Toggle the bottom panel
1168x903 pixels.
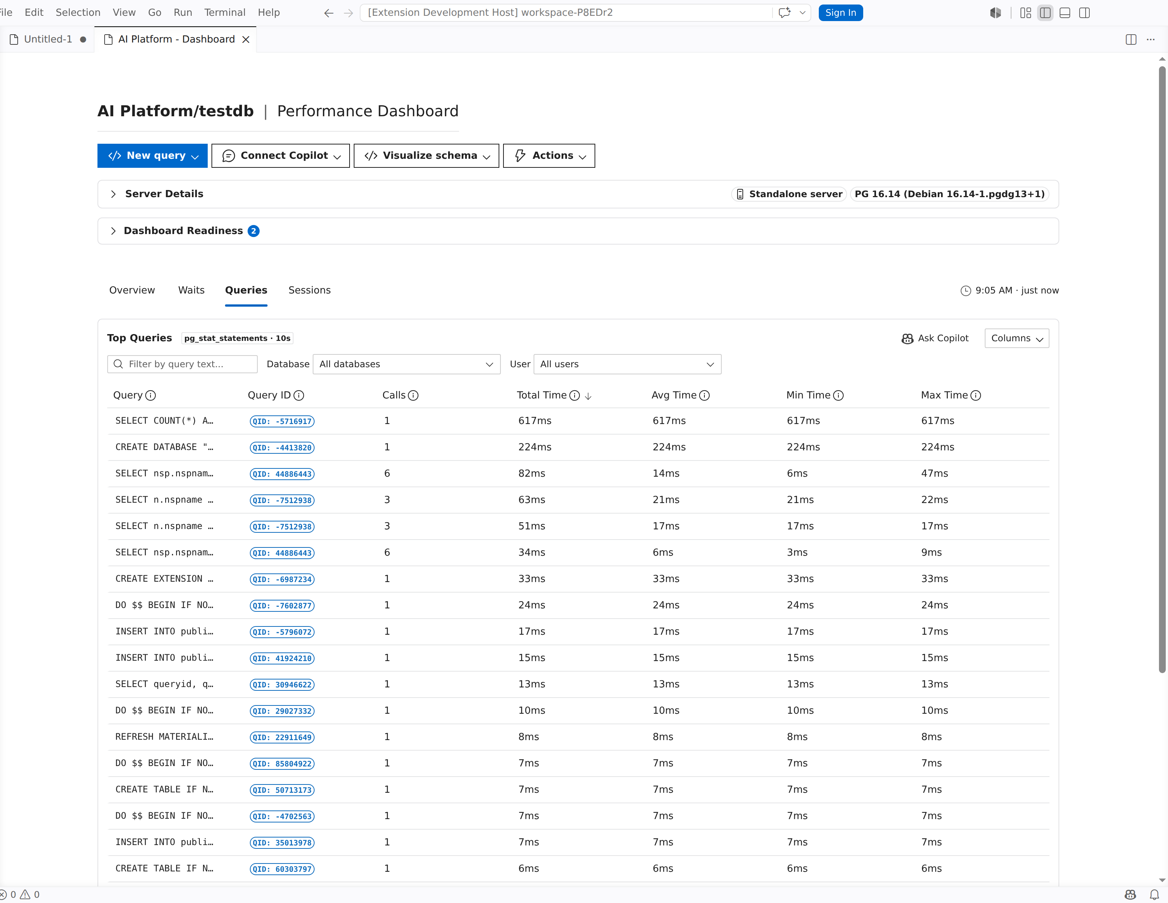point(1065,13)
